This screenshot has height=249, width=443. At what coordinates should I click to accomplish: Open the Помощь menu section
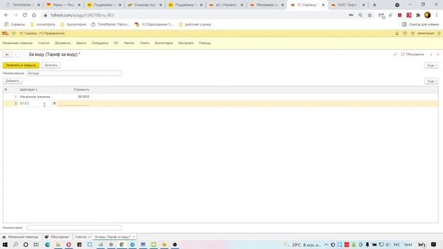coord(205,43)
